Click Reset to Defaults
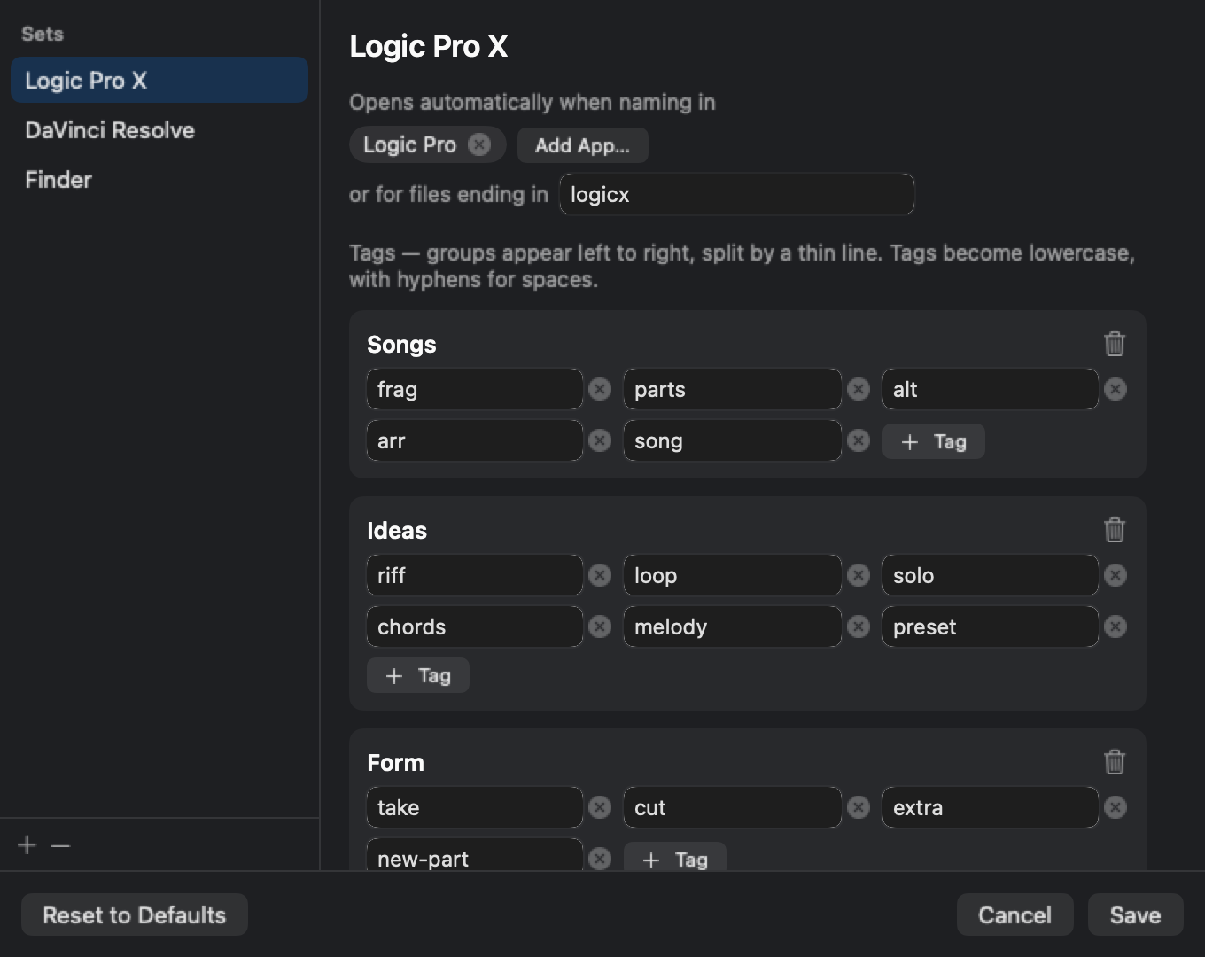The height and width of the screenshot is (957, 1205). [135, 914]
